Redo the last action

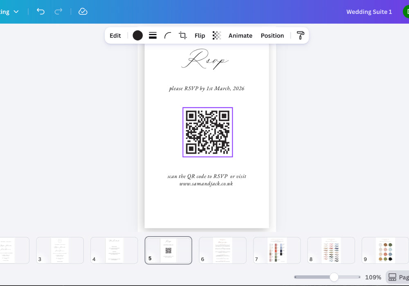[58, 11]
